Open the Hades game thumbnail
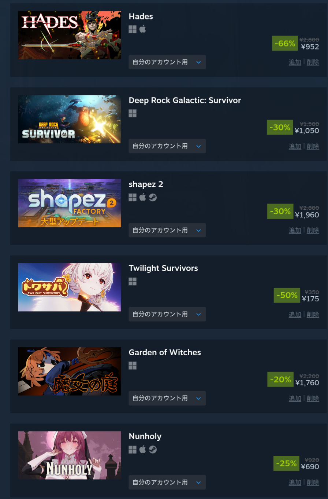This screenshot has height=499, width=328. pyautogui.click(x=70, y=35)
